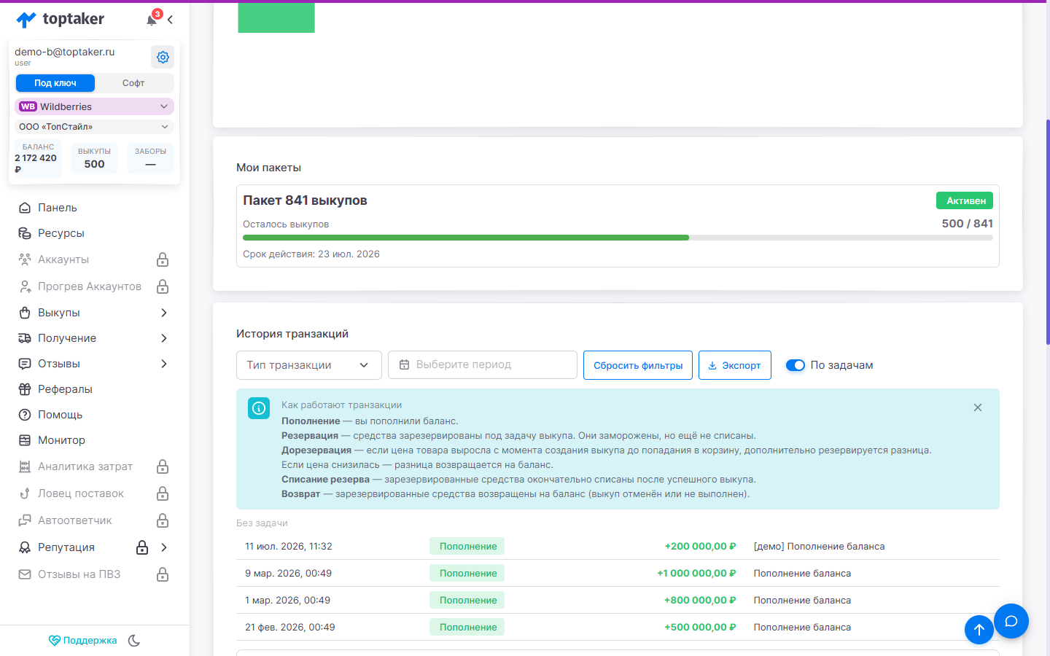
Task: Open the support chat bubble
Action: (x=1011, y=621)
